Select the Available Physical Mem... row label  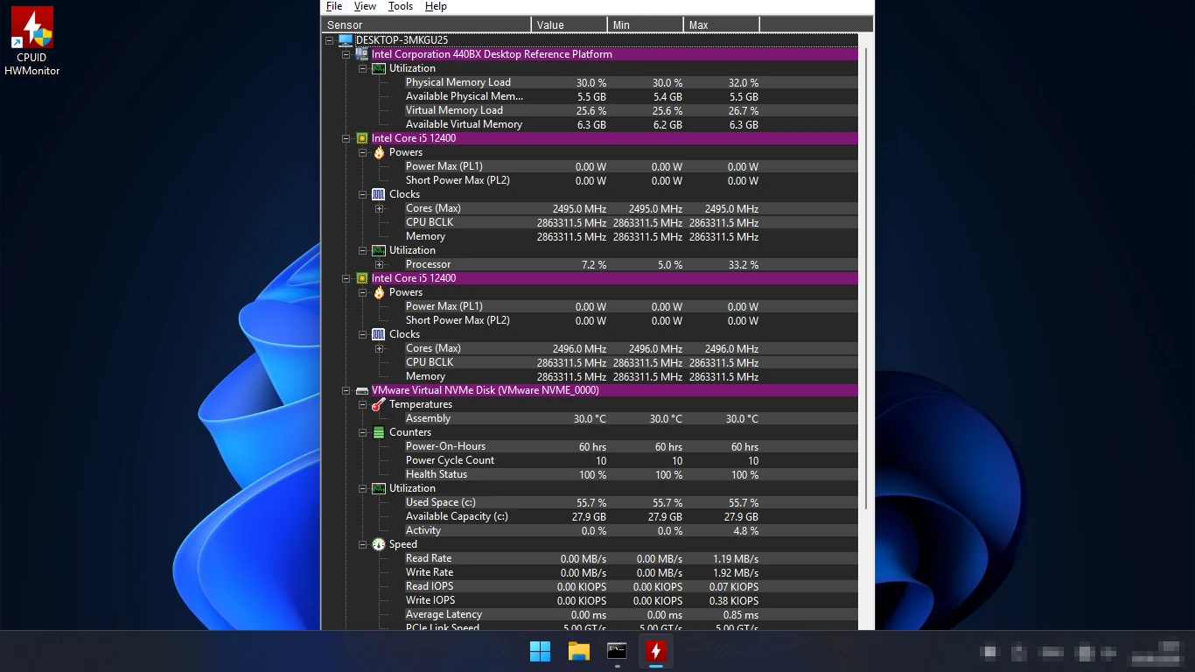pos(465,96)
